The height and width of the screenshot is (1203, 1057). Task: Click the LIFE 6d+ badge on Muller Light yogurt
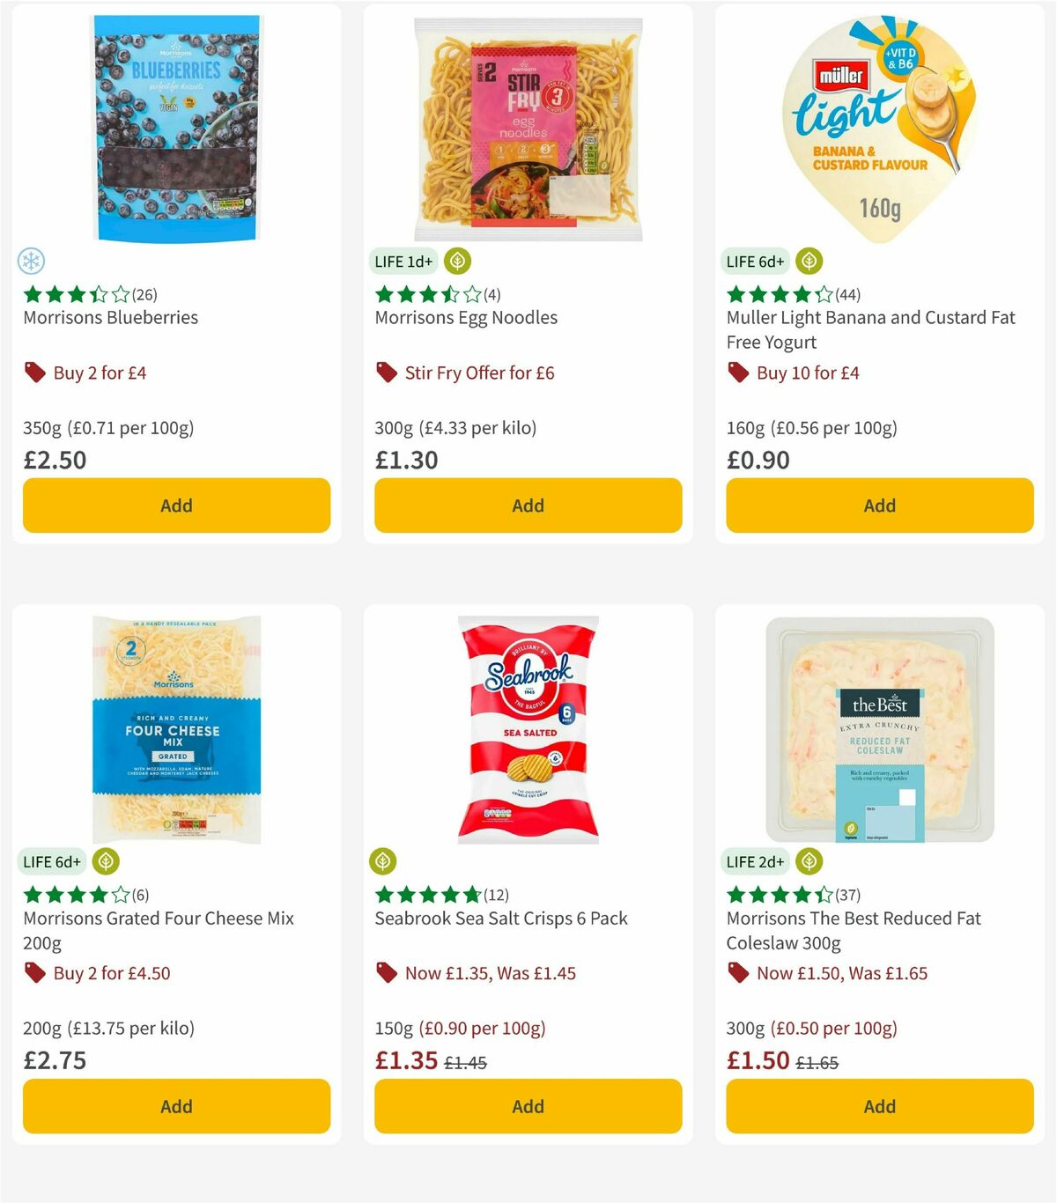tap(756, 261)
